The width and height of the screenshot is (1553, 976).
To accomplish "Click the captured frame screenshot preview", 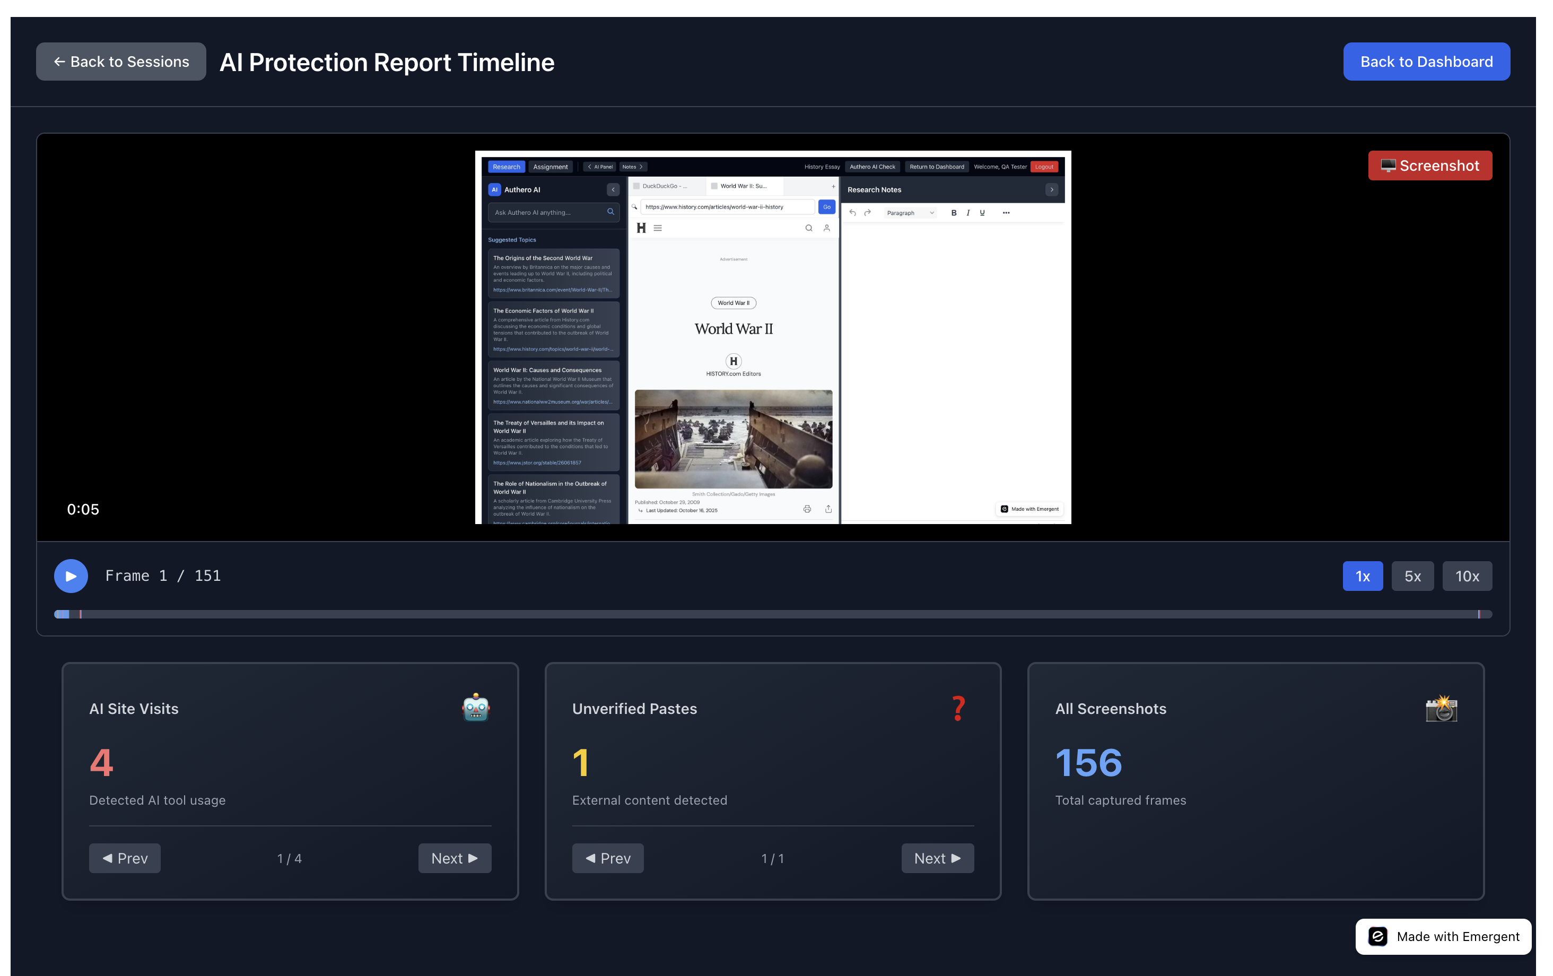I will click(x=773, y=337).
